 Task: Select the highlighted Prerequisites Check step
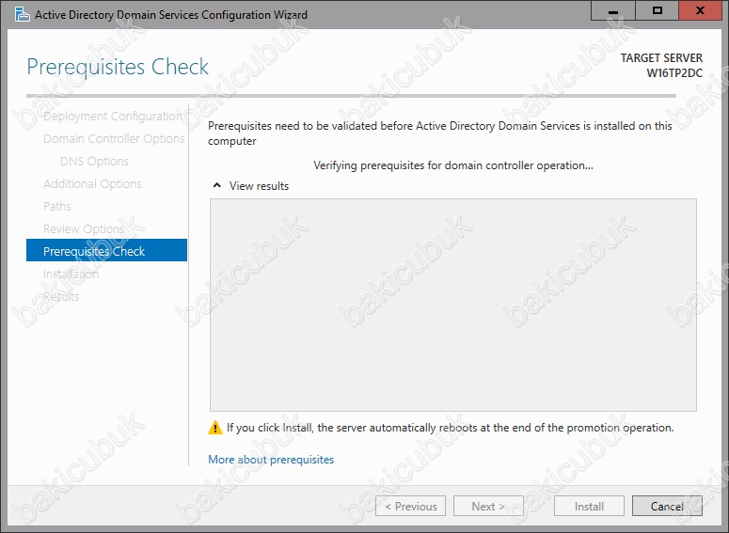[x=107, y=250]
